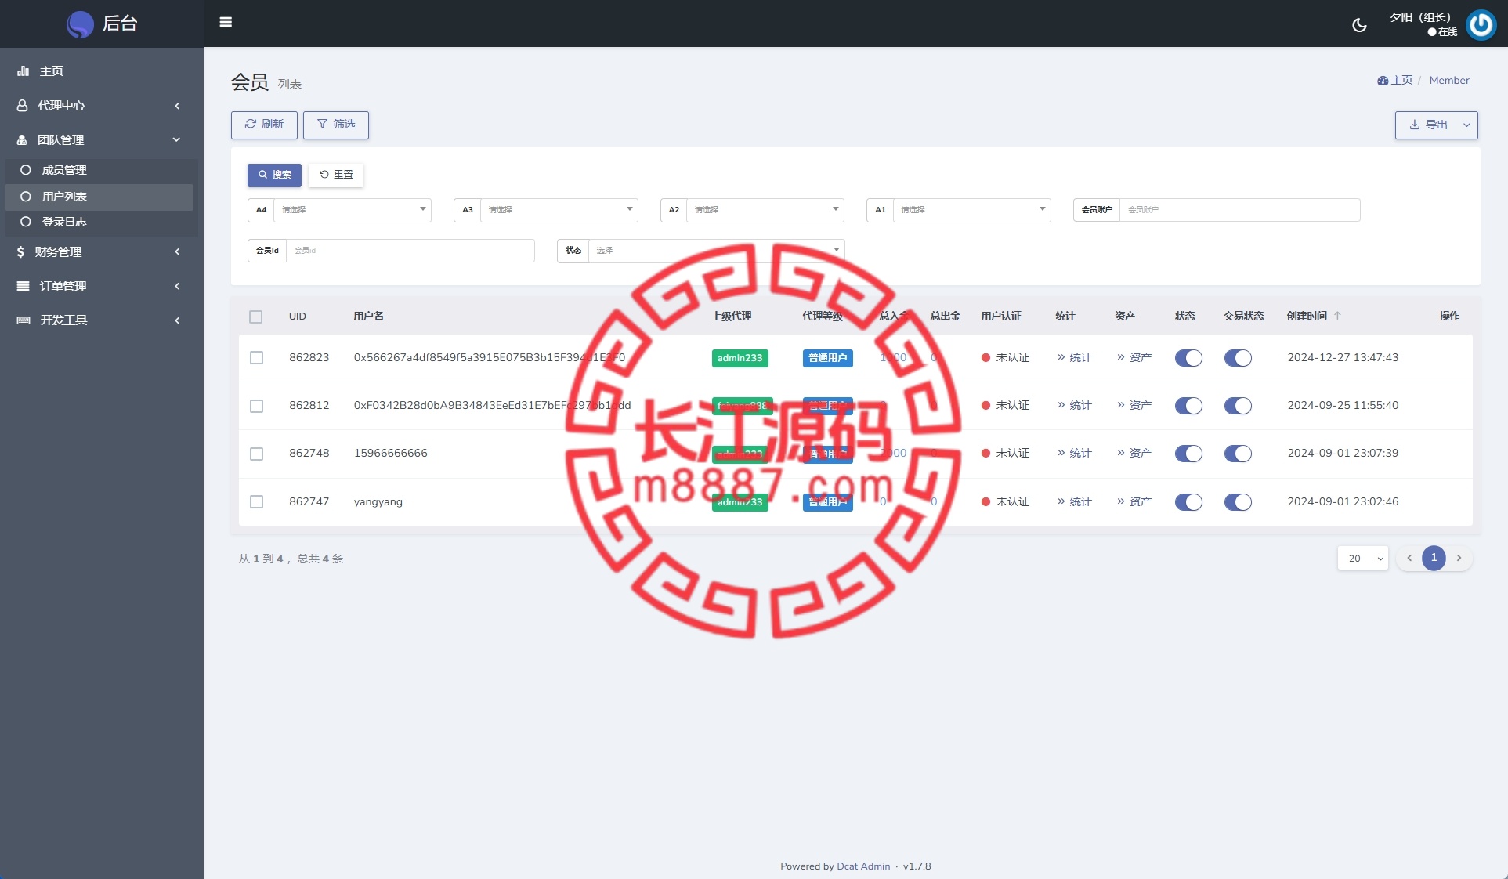Check the row for UID 862748
Viewport: 1508px width, 879px height.
[256, 454]
